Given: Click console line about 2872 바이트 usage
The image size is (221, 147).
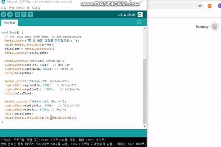Looking at the screenshot, I should point(53,140).
